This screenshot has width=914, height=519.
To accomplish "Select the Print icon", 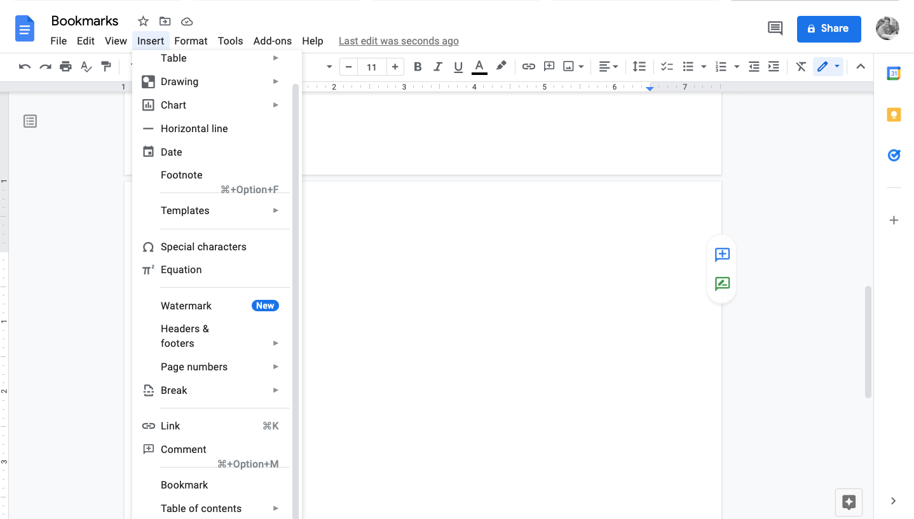I will (65, 67).
